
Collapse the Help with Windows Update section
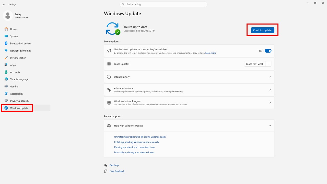[x=270, y=126]
